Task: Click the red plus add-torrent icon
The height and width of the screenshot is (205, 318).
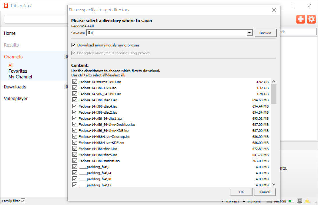Action: (301, 19)
